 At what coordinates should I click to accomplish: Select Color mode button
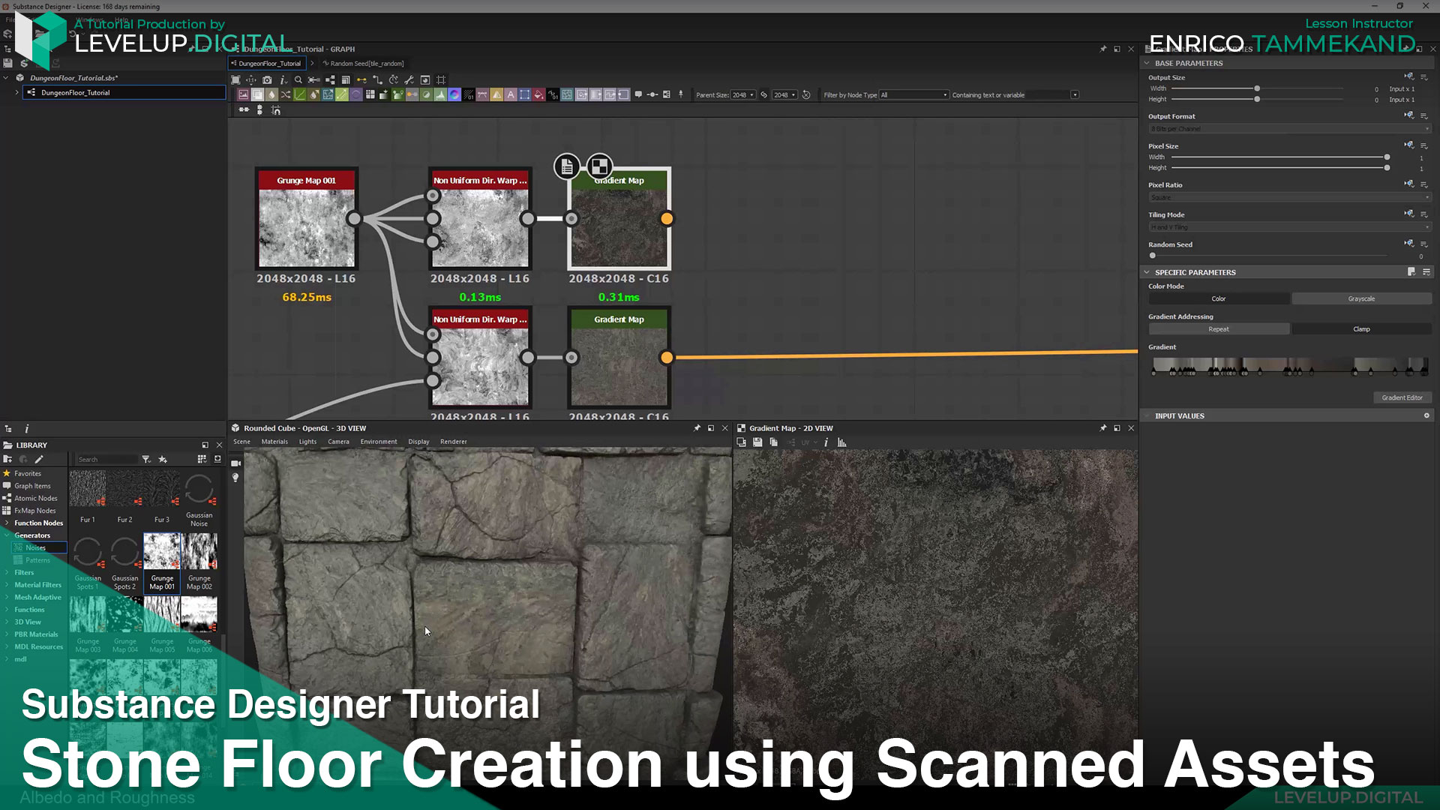pyautogui.click(x=1219, y=298)
